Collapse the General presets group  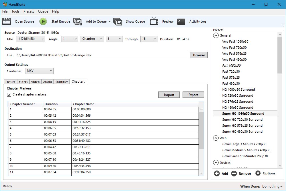click(x=215, y=35)
